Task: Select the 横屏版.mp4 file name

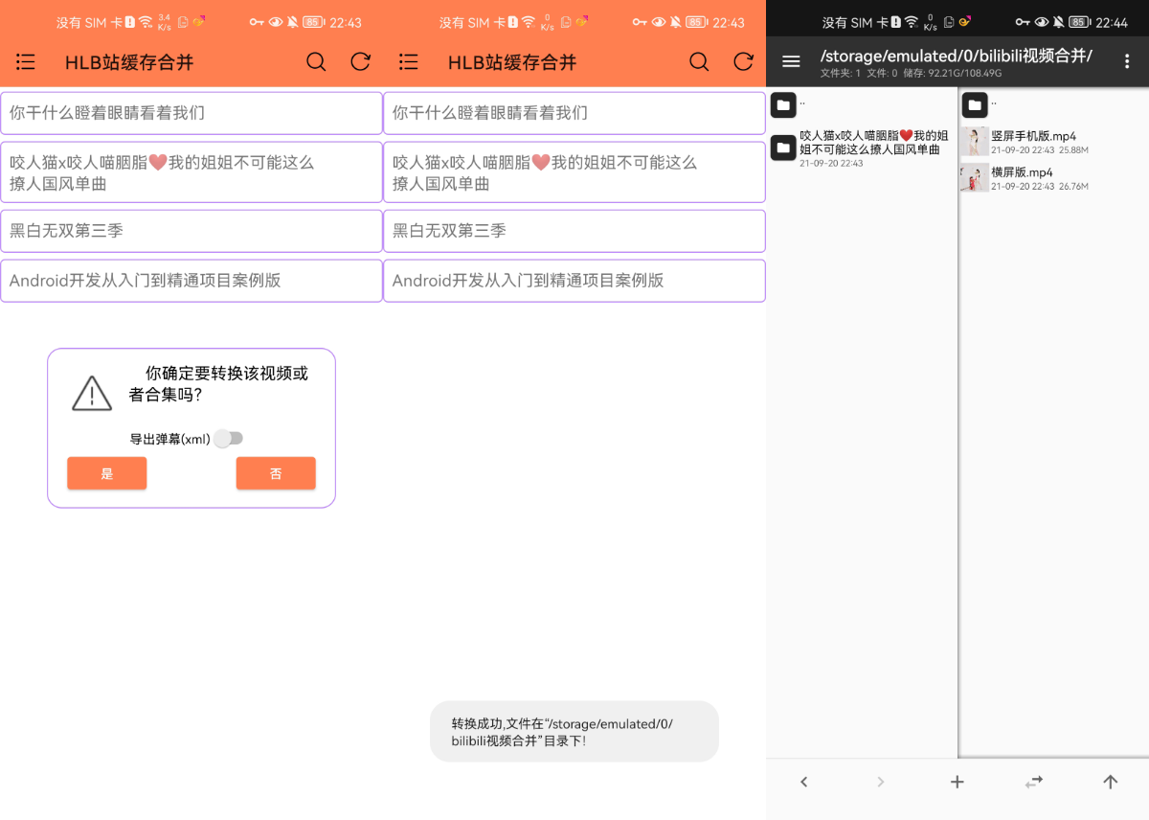Action: pyautogui.click(x=1022, y=172)
